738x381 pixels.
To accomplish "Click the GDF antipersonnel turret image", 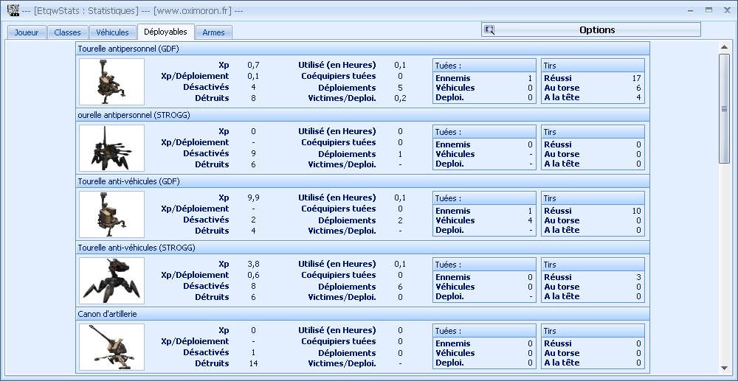I will 112,82.
